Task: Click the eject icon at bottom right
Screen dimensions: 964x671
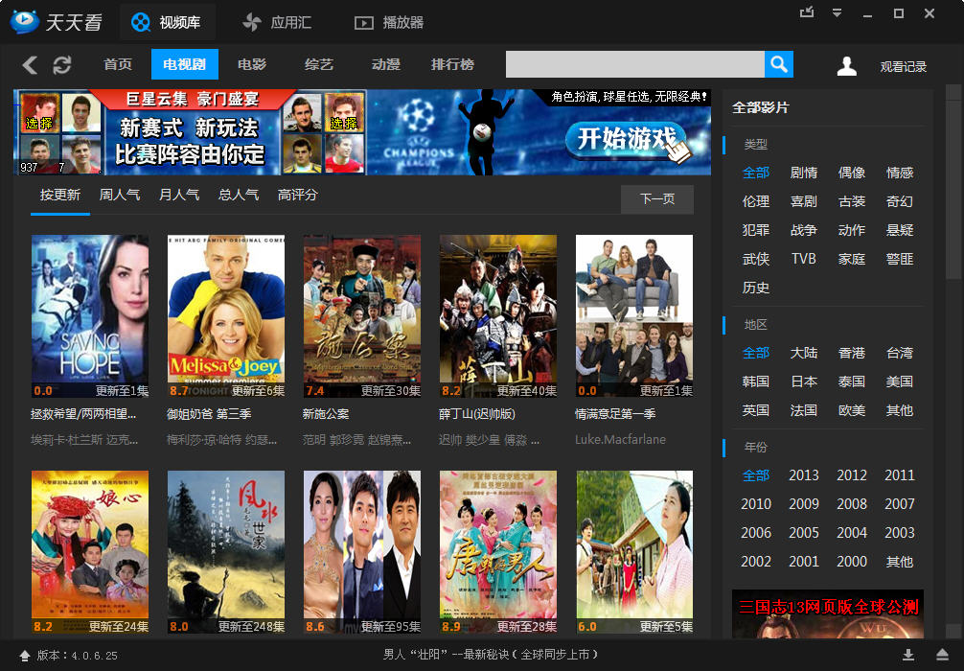Action: pyautogui.click(x=942, y=655)
